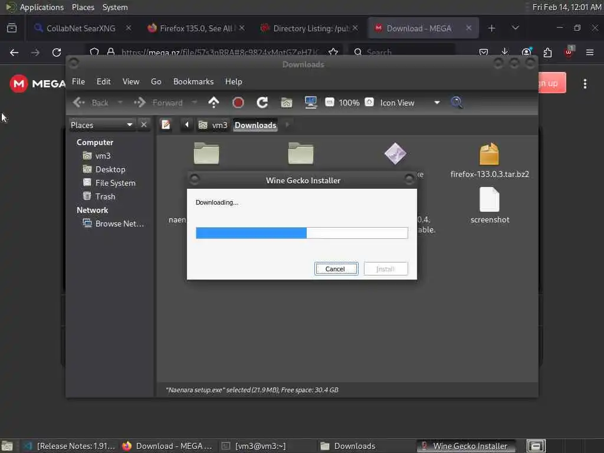Image resolution: width=604 pixels, height=453 pixels.
Task: Go to the Home folder icon
Action: [x=286, y=103]
